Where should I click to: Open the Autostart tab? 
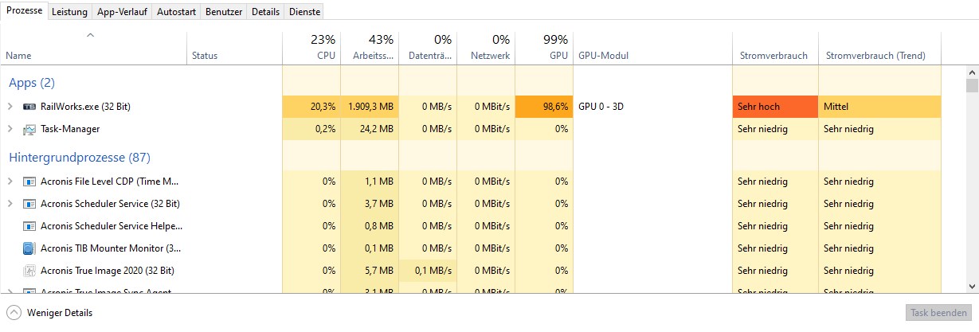coord(176,13)
